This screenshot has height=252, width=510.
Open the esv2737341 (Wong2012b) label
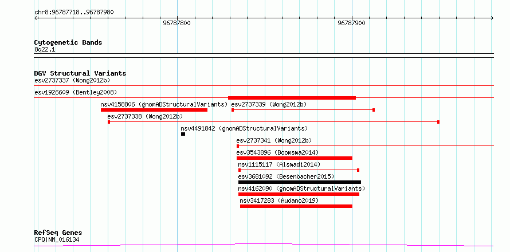point(274,140)
